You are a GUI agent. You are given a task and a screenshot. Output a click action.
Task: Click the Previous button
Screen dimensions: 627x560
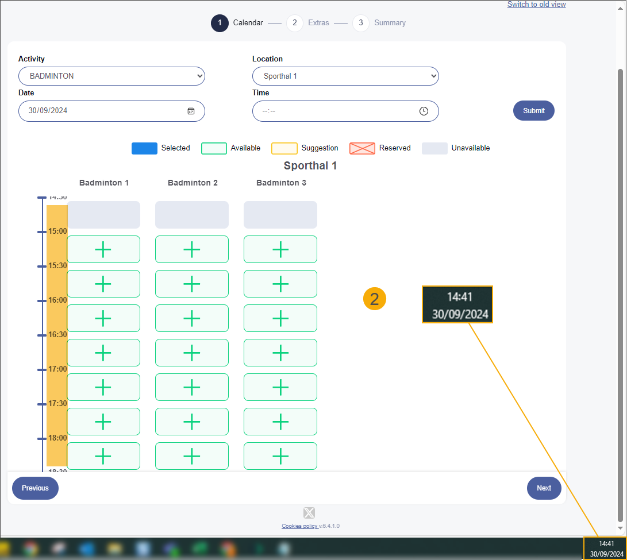click(x=35, y=488)
